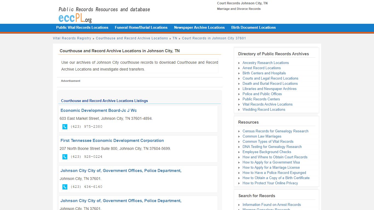The width and height of the screenshot is (374, 210).
Task: Click phone icon next to (423) 434-6140
Action: tap(65, 187)
